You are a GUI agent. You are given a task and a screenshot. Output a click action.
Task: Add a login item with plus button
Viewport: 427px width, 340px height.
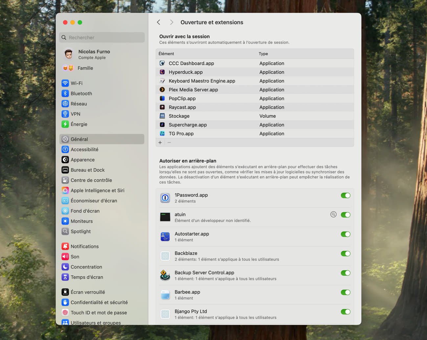160,142
